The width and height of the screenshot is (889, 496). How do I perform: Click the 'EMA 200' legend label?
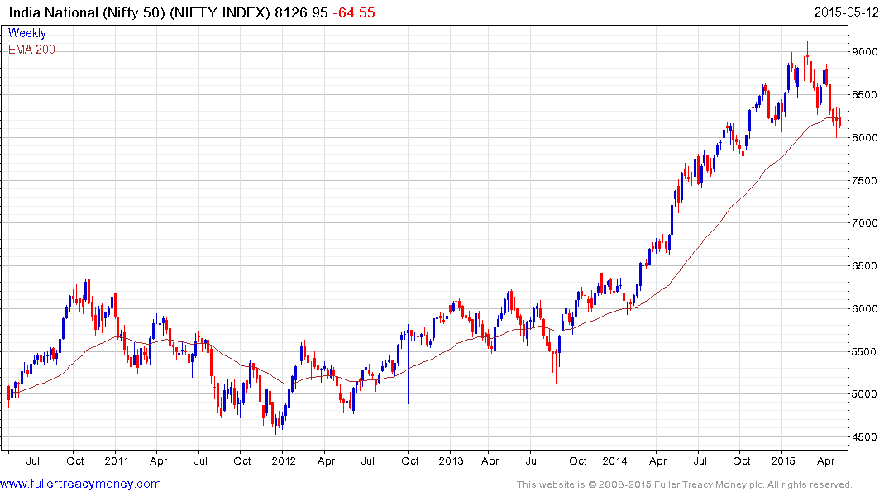[31, 50]
